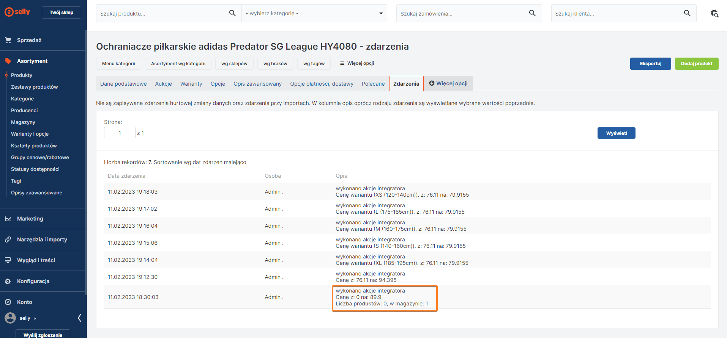Open advanced settings search gear icon
The height and width of the screenshot is (338, 727).
pos(714,13)
